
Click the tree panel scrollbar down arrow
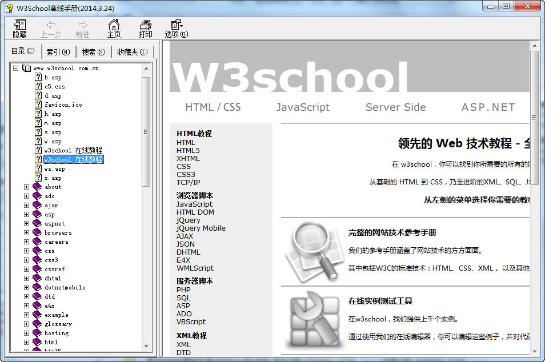coord(146,347)
